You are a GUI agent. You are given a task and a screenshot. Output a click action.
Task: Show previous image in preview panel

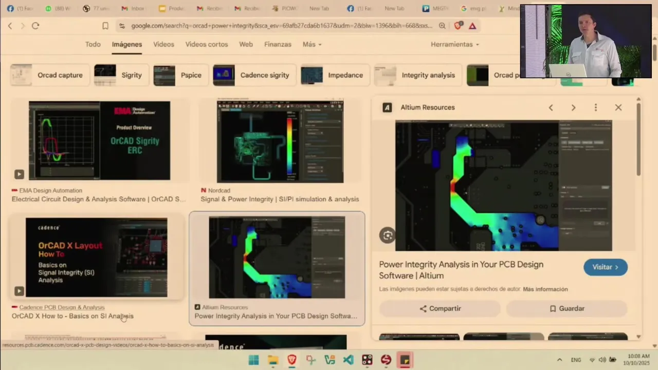551,107
